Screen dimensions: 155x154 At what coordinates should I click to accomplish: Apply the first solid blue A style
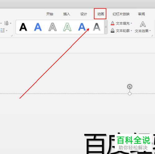(38, 27)
